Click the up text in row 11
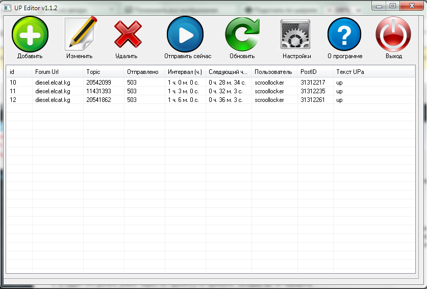Screen dimensions: 427x289 pos(339,91)
